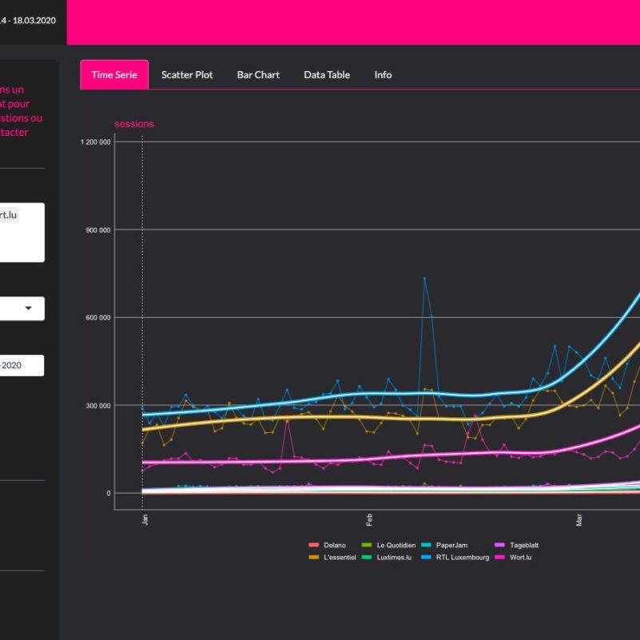Toggle Le Quotidien series in legend
The image size is (640, 640).
(396, 545)
